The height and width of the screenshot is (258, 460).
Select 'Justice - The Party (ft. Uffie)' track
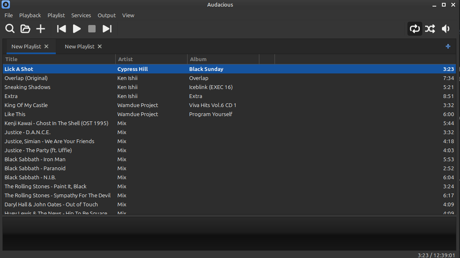coord(38,151)
